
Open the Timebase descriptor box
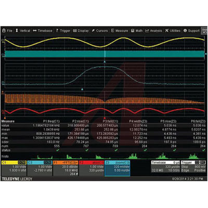click(x=165, y=167)
